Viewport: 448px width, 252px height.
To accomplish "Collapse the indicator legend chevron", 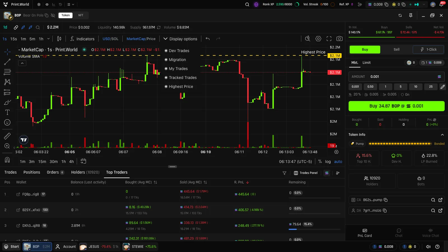I will (22, 63).
